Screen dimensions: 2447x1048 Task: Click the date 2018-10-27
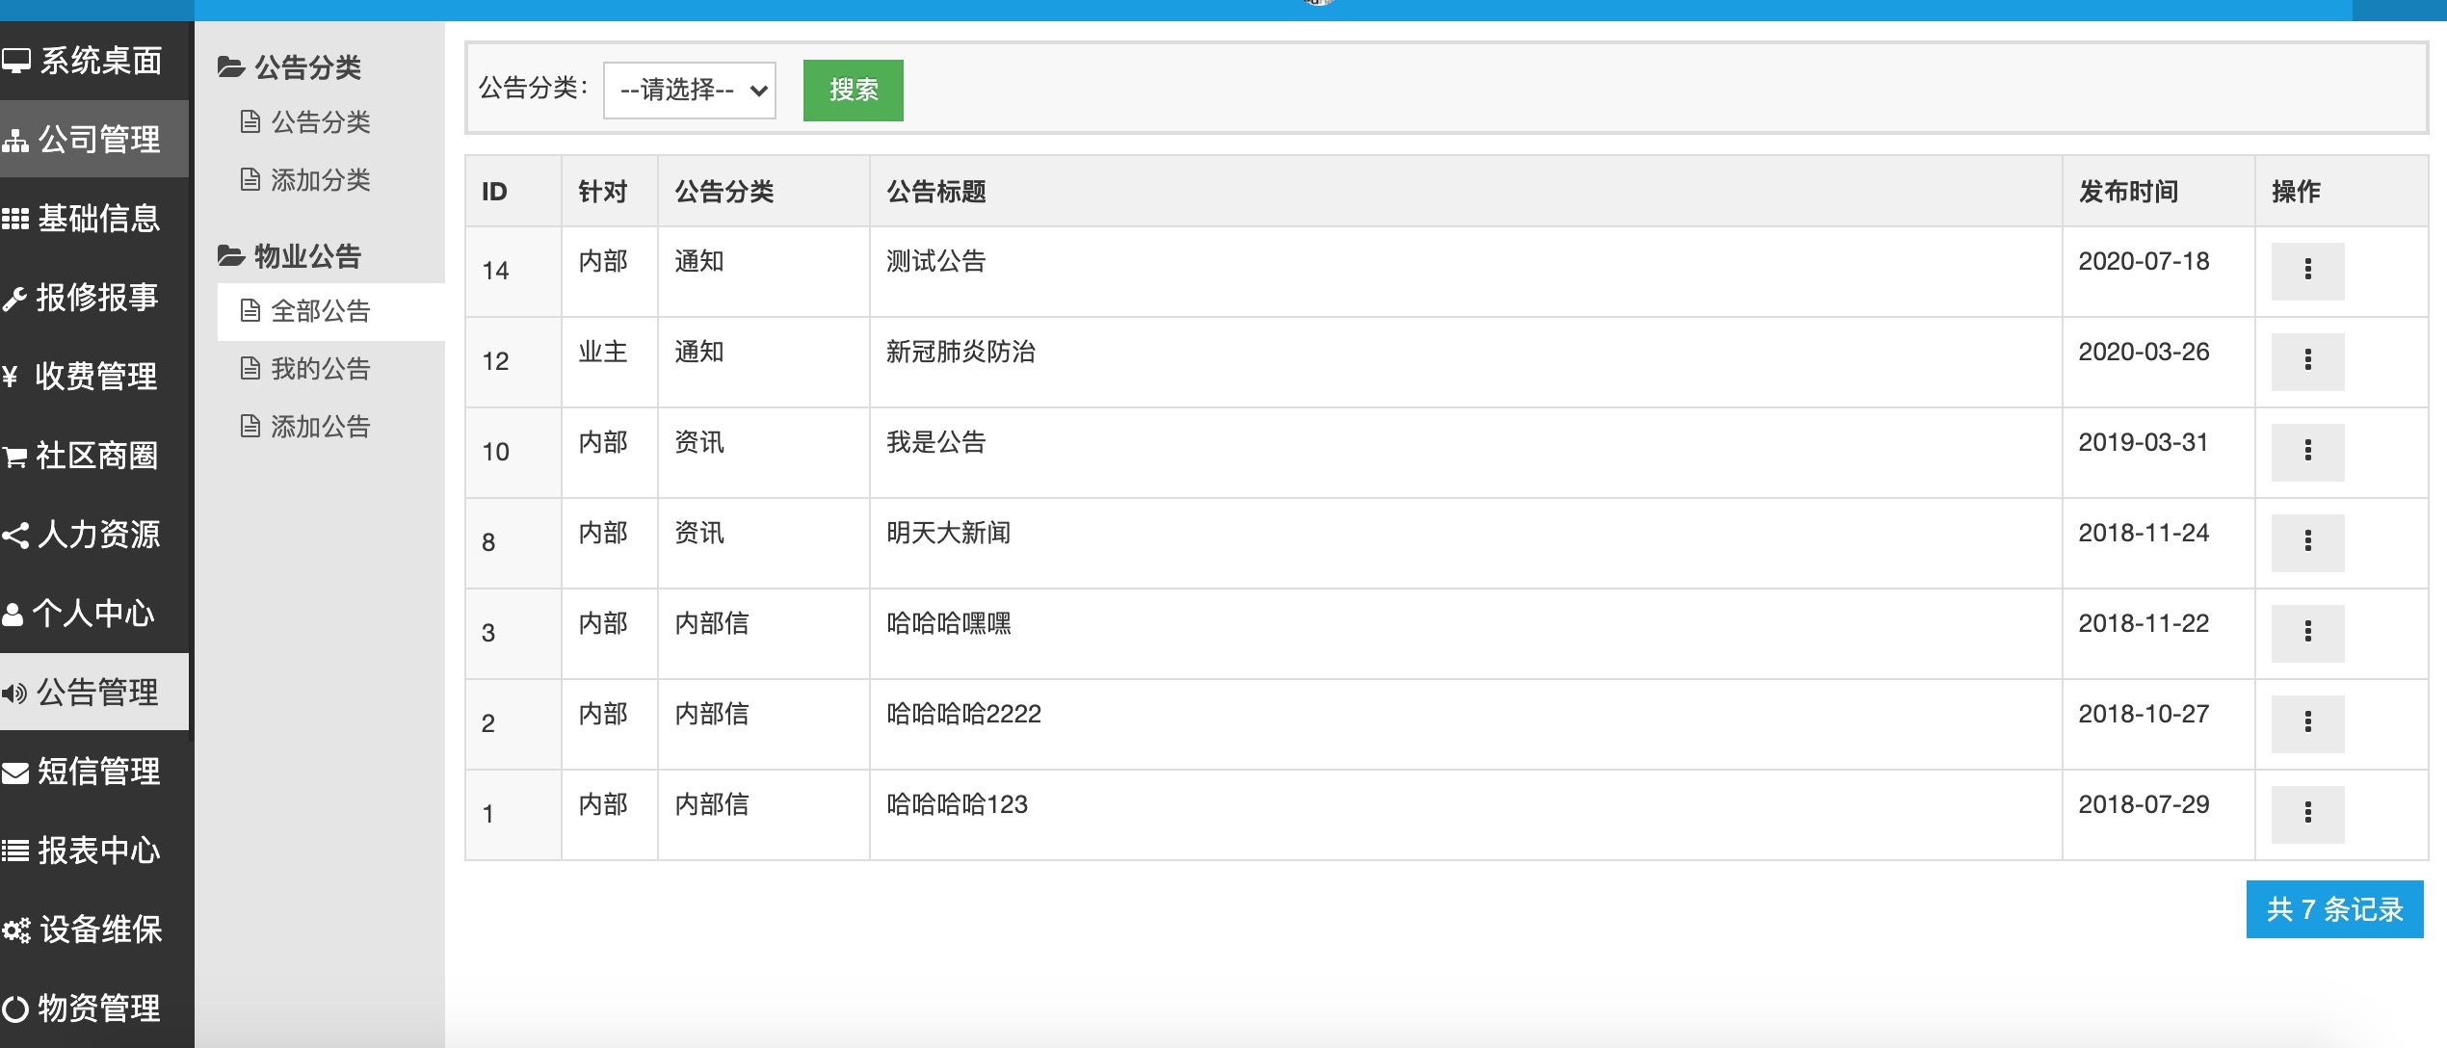(x=2144, y=714)
